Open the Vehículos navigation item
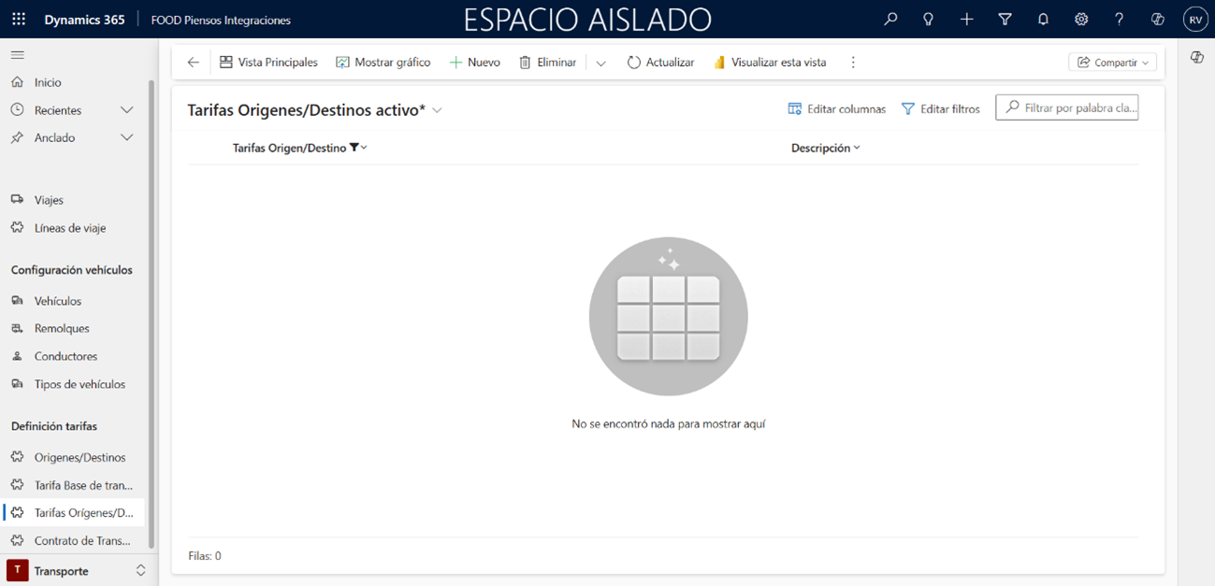The width and height of the screenshot is (1215, 586). click(58, 301)
